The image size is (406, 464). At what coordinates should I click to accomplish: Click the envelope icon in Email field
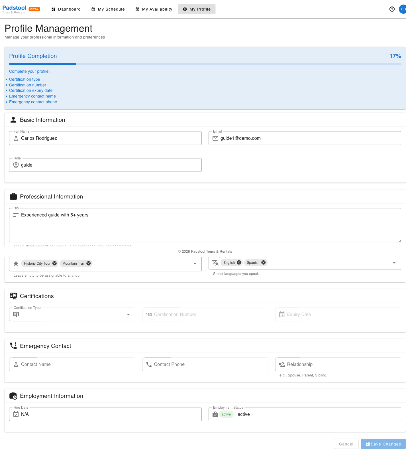coord(215,138)
